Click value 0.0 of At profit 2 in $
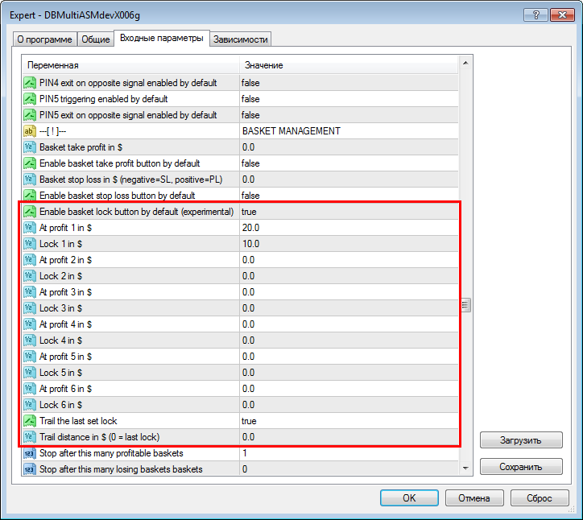Viewport: 583px width, 520px height. (248, 260)
